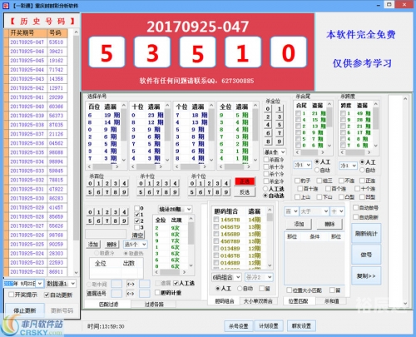The image size is (416, 337).
Task: Switch to the 胆码组合 tab
Action: click(225, 301)
